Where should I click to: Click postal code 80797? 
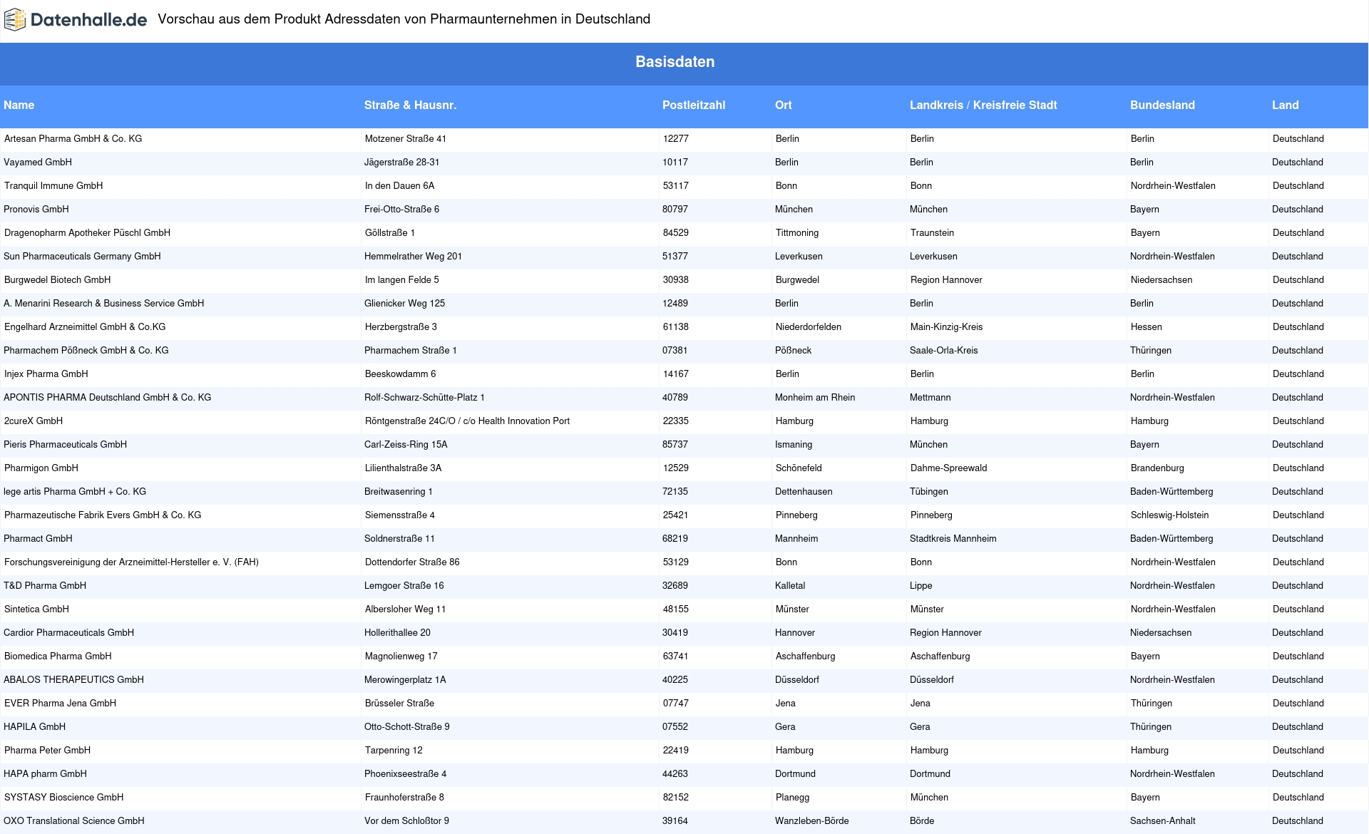click(x=675, y=210)
